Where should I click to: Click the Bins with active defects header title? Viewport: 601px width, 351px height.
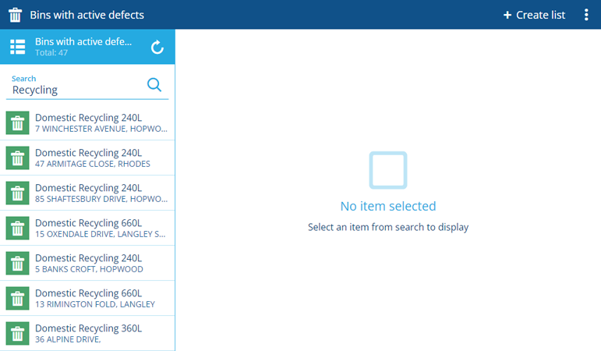(87, 15)
